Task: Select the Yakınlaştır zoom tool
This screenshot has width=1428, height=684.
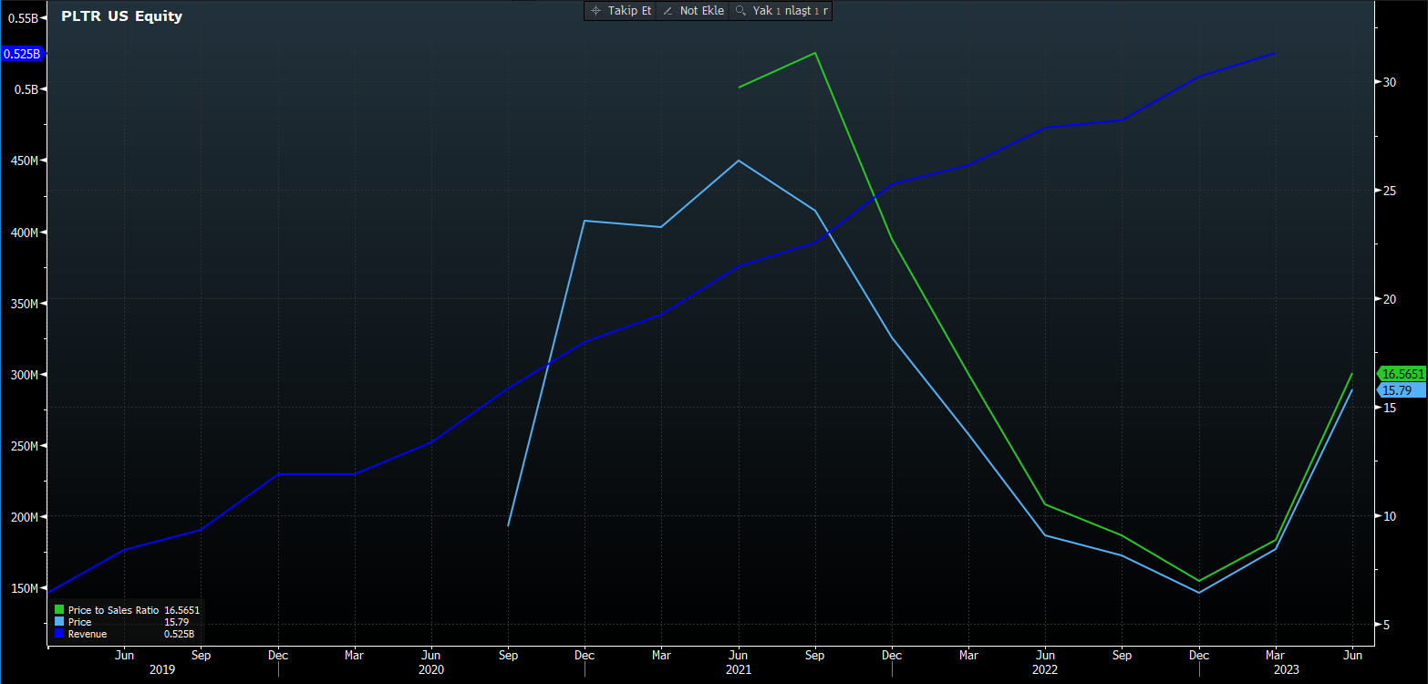Action: [x=781, y=10]
